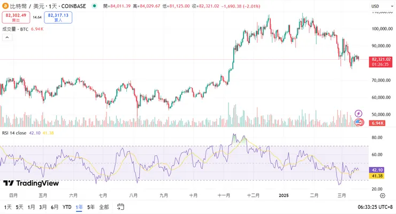Select the 5天 time range

click(19, 207)
